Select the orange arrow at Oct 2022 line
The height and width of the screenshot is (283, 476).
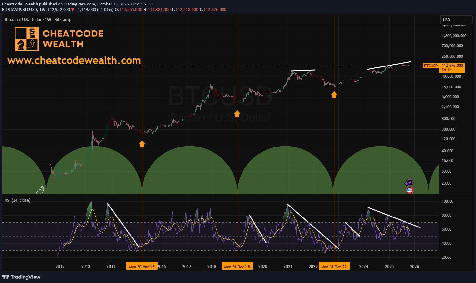click(334, 95)
